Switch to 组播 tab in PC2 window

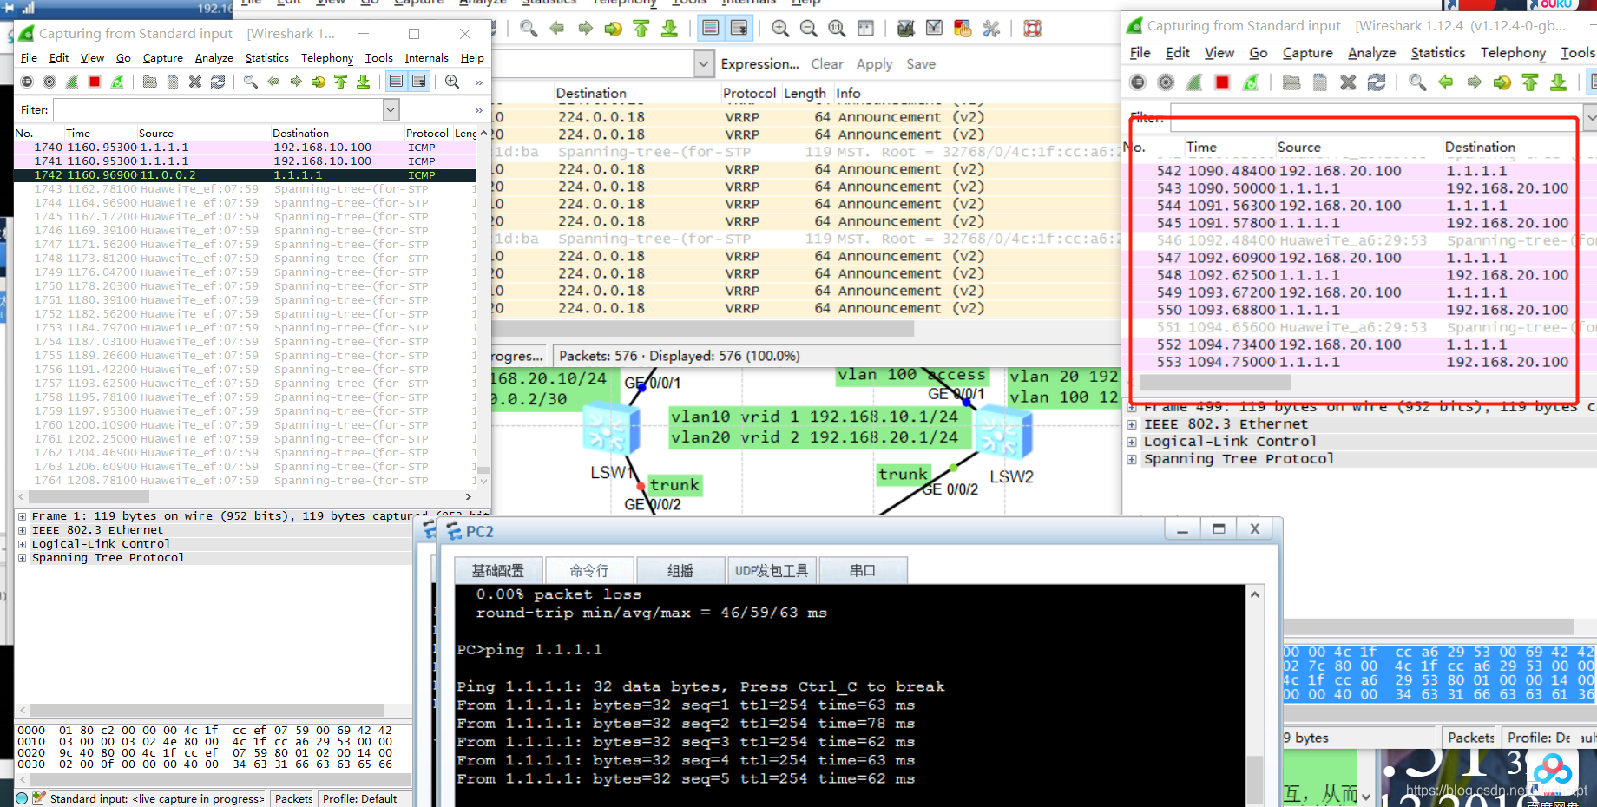[x=680, y=571]
